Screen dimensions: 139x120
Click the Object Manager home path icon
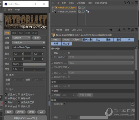129,3
